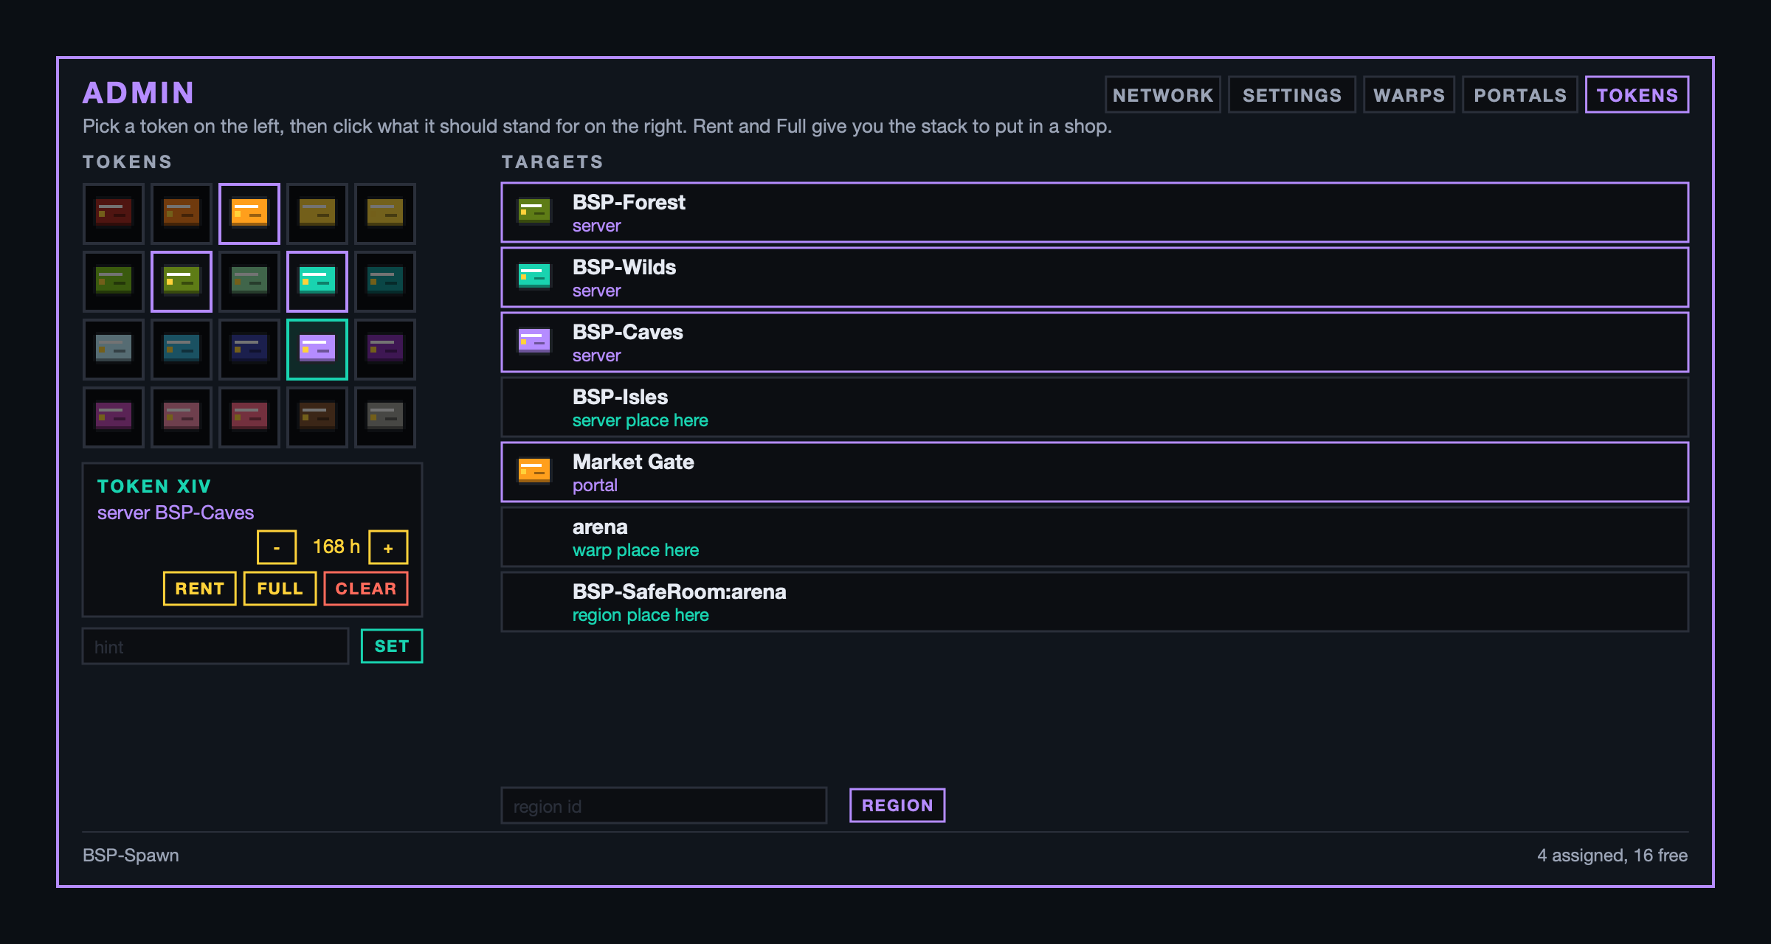Select the crimson red token next to the dark brown one
The width and height of the screenshot is (1771, 944).
tap(249, 417)
